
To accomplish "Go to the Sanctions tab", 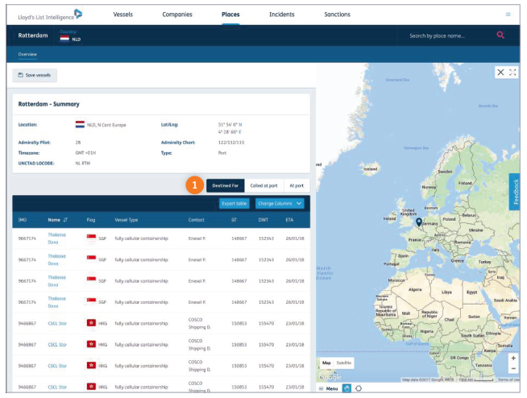I will point(337,15).
